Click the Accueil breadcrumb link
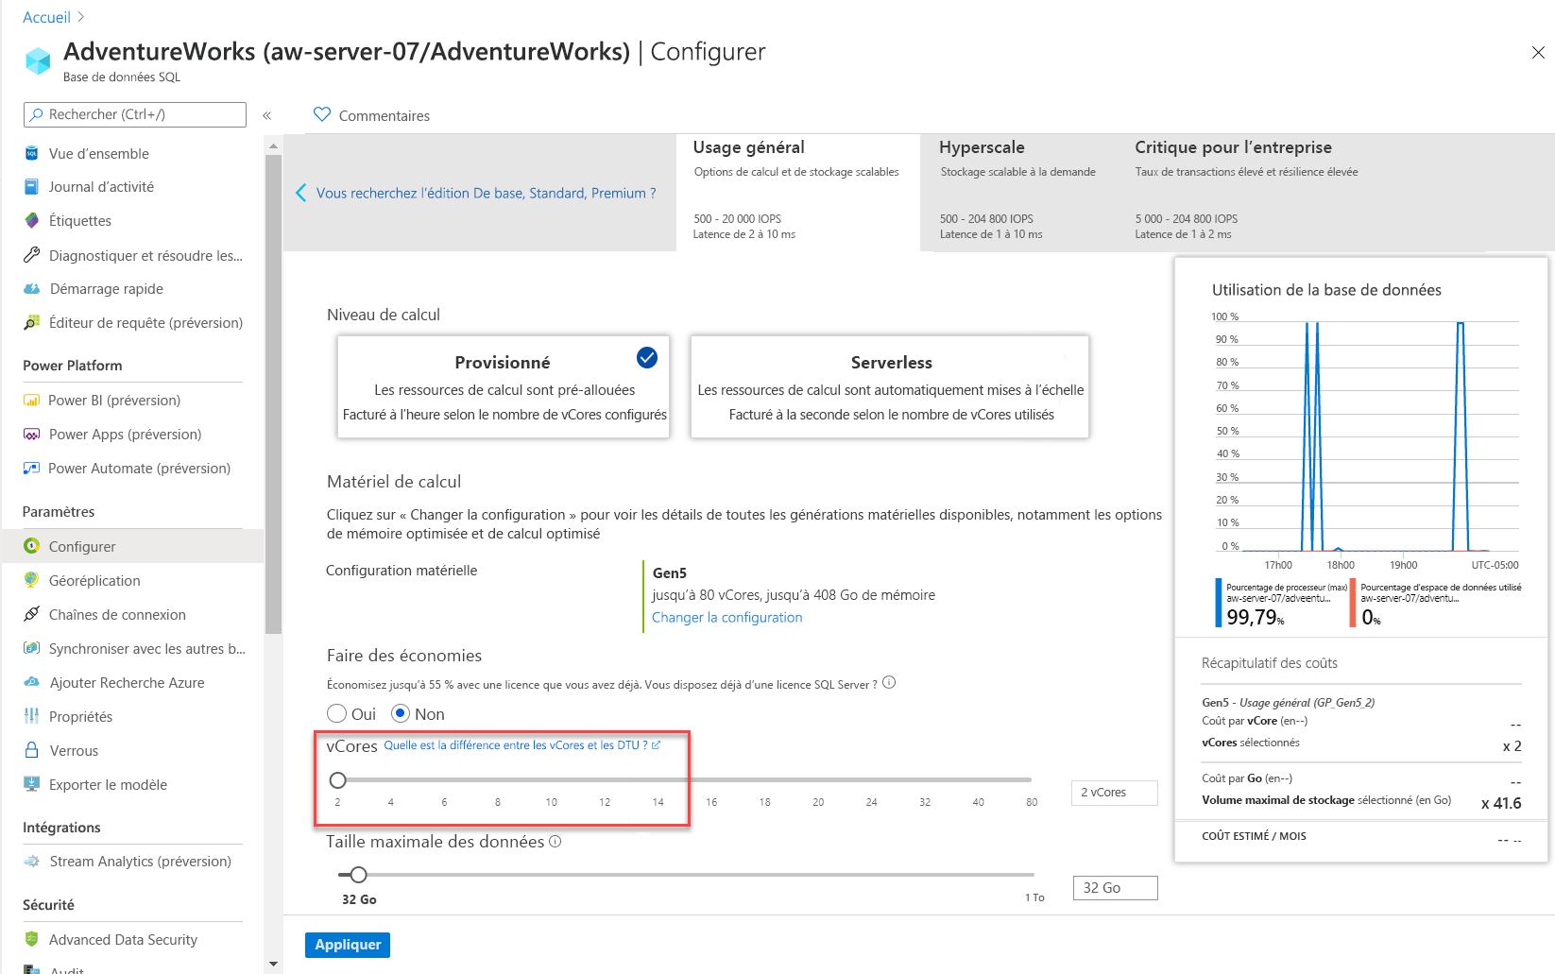This screenshot has height=974, width=1555. (x=46, y=17)
